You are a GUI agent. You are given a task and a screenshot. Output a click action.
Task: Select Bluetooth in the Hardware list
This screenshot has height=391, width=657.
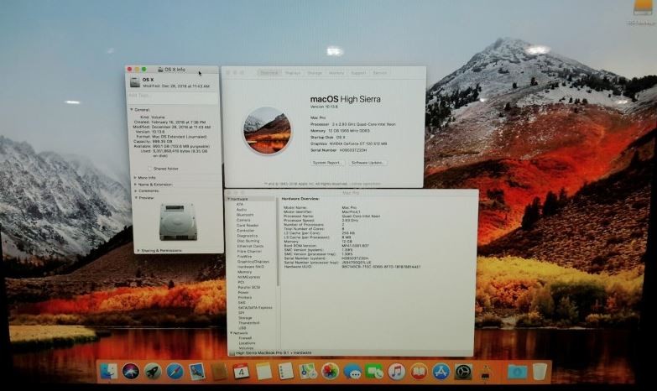pos(245,215)
